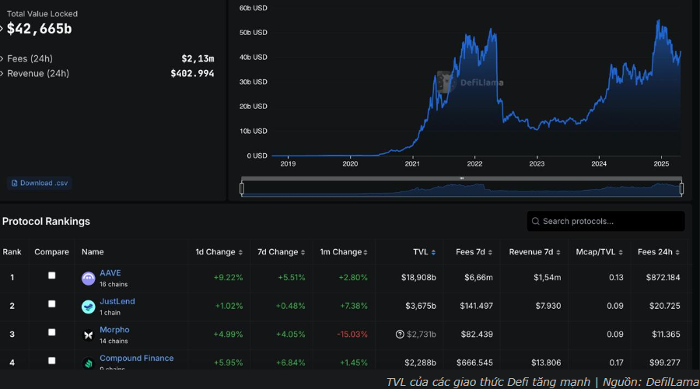
Task: Sort by 1d Change arrows icon
Action: [x=240, y=252]
